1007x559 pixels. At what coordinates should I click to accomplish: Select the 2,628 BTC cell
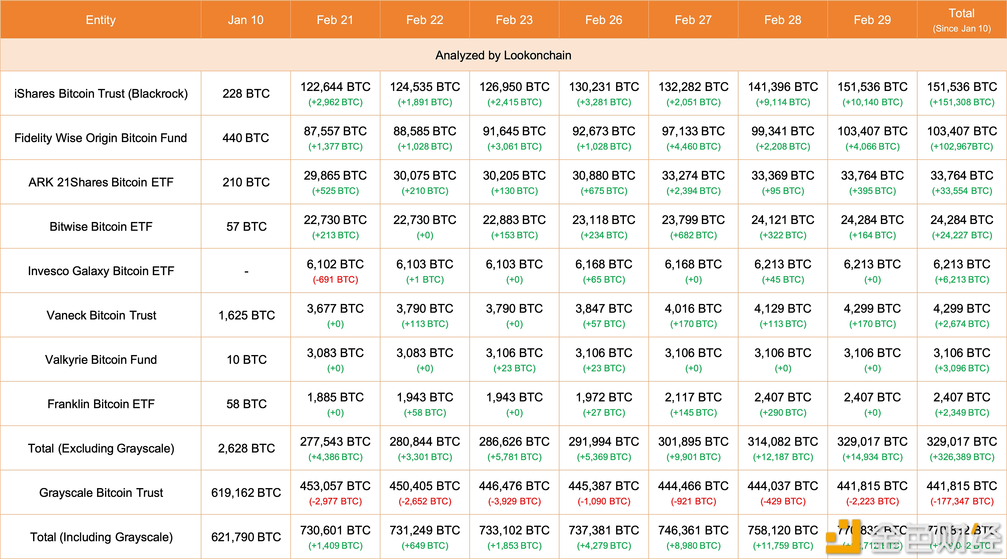246,448
